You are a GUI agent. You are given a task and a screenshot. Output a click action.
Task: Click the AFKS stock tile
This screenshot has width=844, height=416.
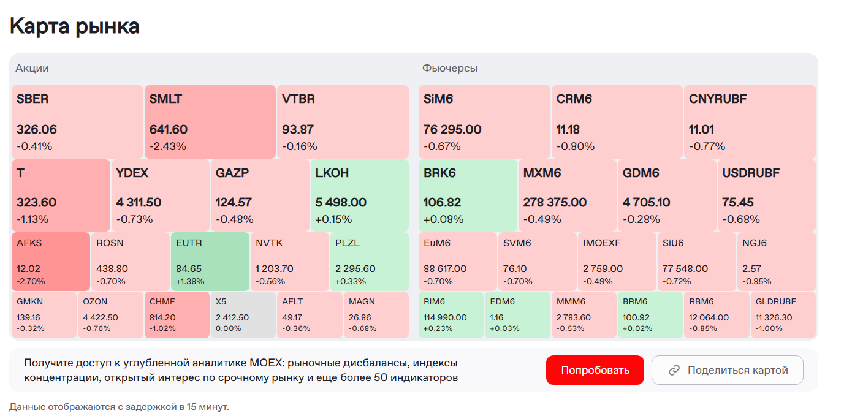click(x=50, y=262)
